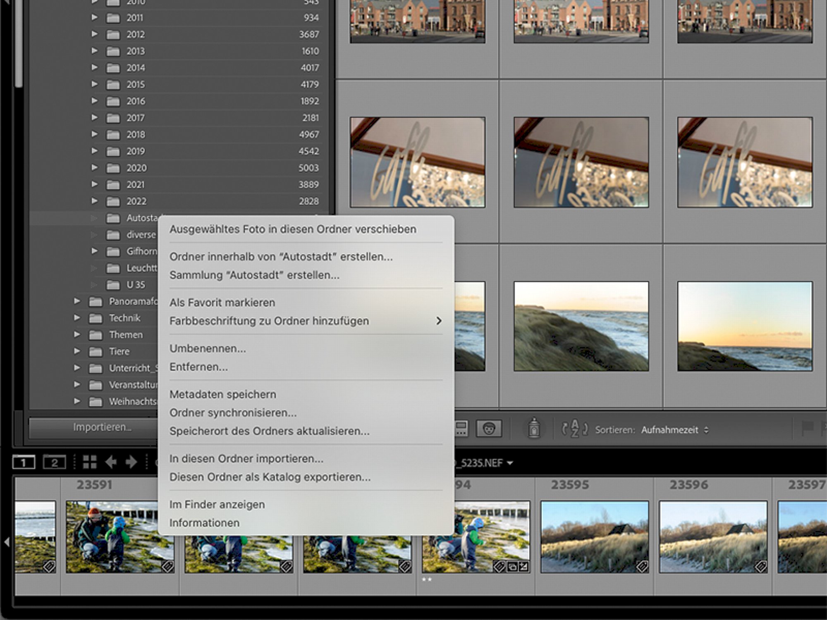827x620 pixels.
Task: Expand the 2013 folder
Action: click(x=95, y=51)
